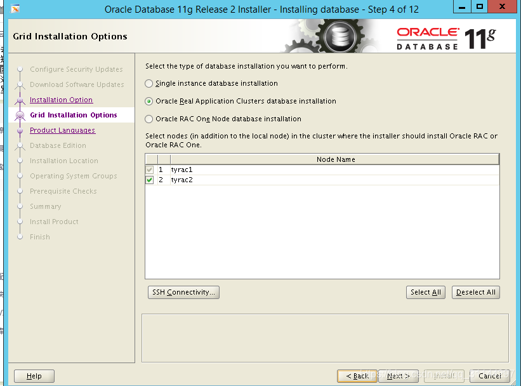Click the Operating System Groups step text

[74, 176]
